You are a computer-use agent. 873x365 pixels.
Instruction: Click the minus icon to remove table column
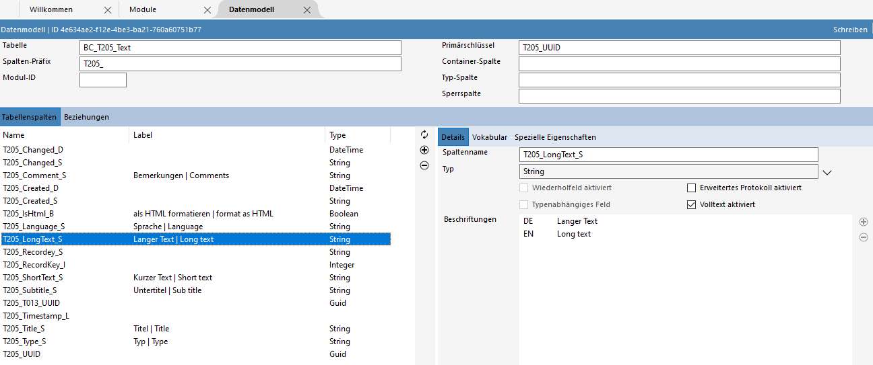(424, 165)
